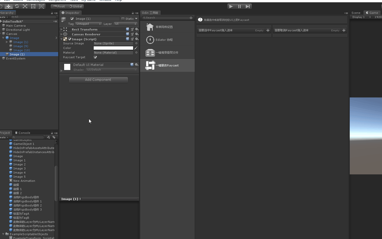Click the color eyedropper icon
This screenshot has height=239, width=382.
136,48
